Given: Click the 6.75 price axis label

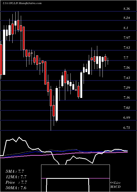Looking at the screenshot, I should point(127,128).
